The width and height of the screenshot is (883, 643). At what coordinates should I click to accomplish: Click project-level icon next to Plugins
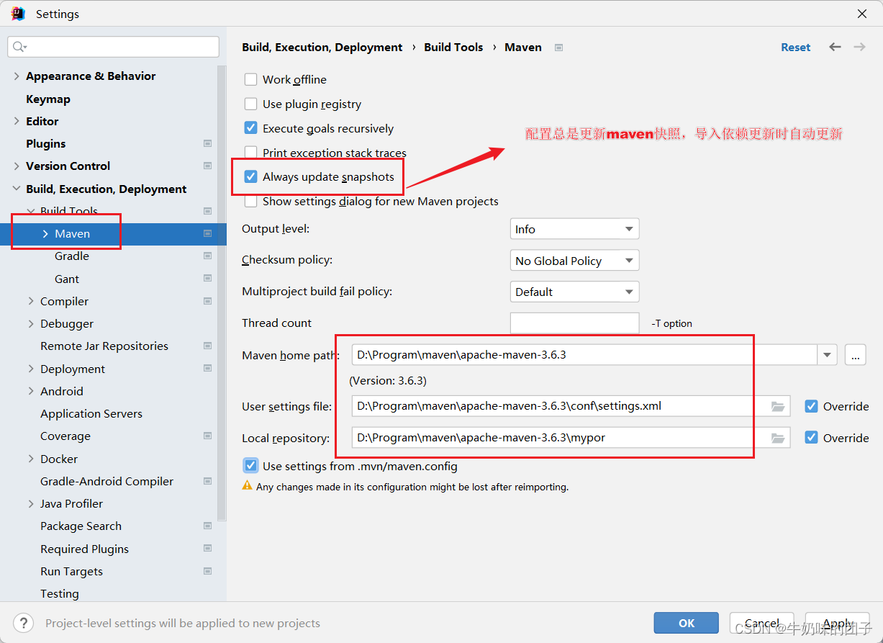coord(207,144)
